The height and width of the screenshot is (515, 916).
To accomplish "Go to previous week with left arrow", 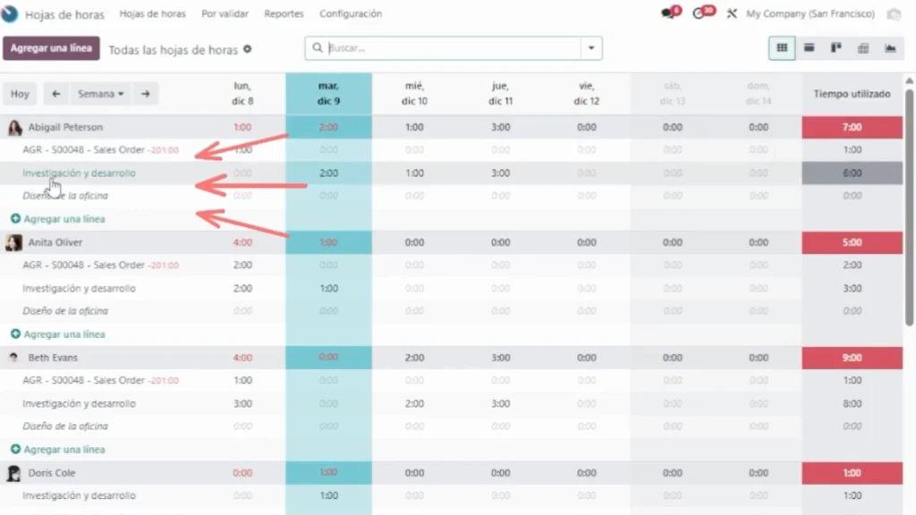I will [56, 94].
